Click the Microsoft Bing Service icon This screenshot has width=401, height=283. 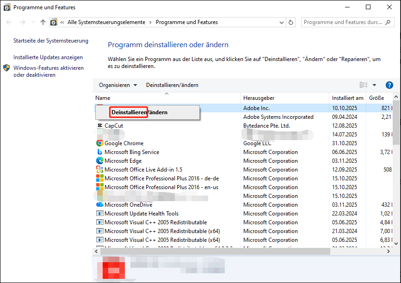click(x=100, y=152)
